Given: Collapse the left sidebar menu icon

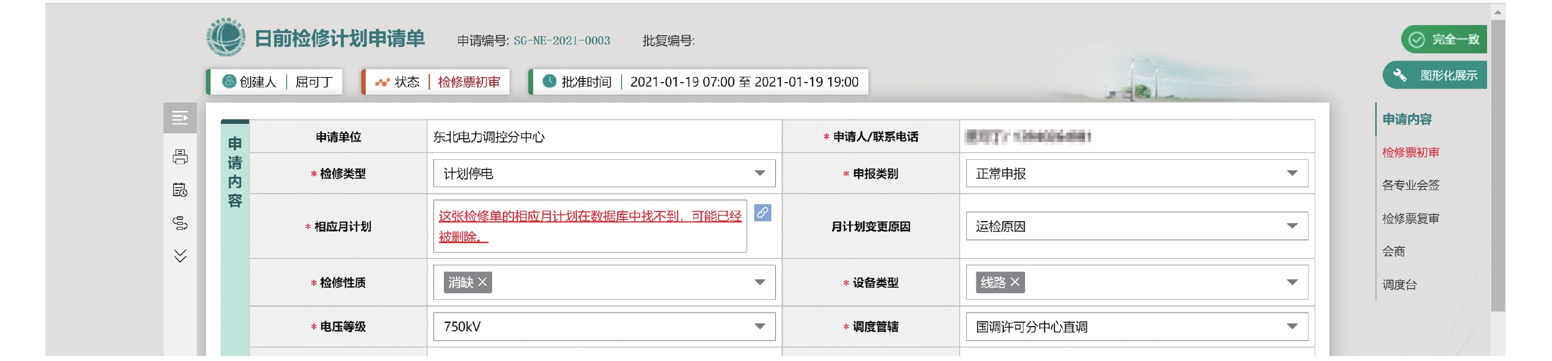Looking at the screenshot, I should 180,117.
